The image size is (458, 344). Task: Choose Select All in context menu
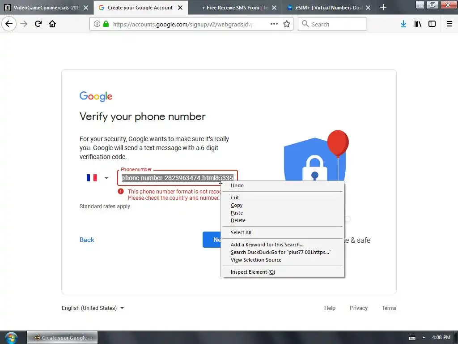[283, 232]
